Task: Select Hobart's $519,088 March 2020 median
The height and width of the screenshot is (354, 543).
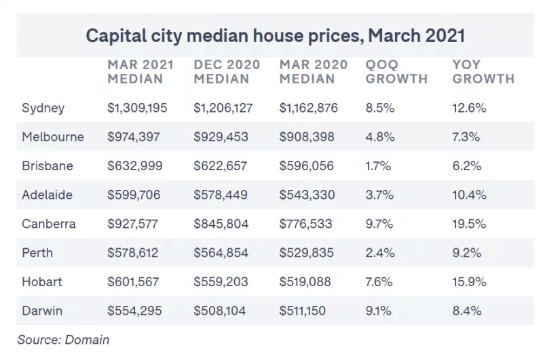Action: coord(305,281)
